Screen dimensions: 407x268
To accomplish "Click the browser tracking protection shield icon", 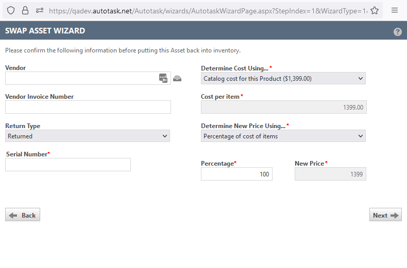I will click(11, 10).
